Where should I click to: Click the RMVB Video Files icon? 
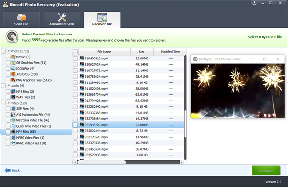13,143
